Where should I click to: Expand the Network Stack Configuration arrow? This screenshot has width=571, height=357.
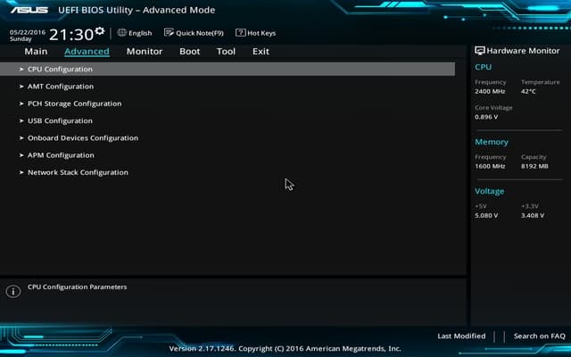coord(21,172)
